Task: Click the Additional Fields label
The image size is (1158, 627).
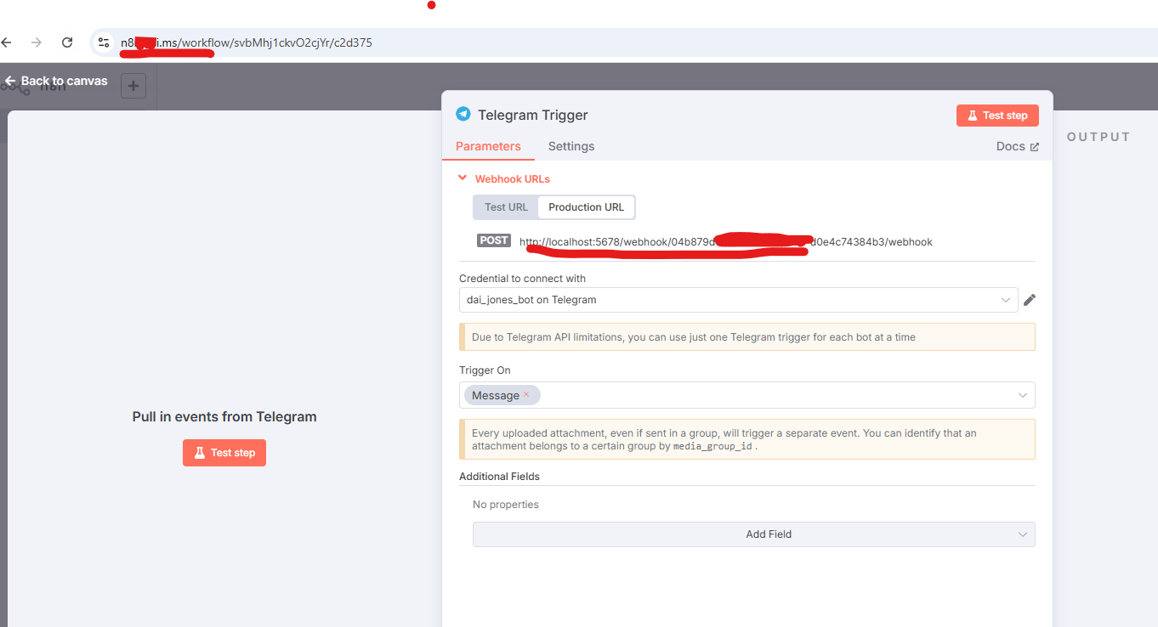Action: click(x=499, y=477)
